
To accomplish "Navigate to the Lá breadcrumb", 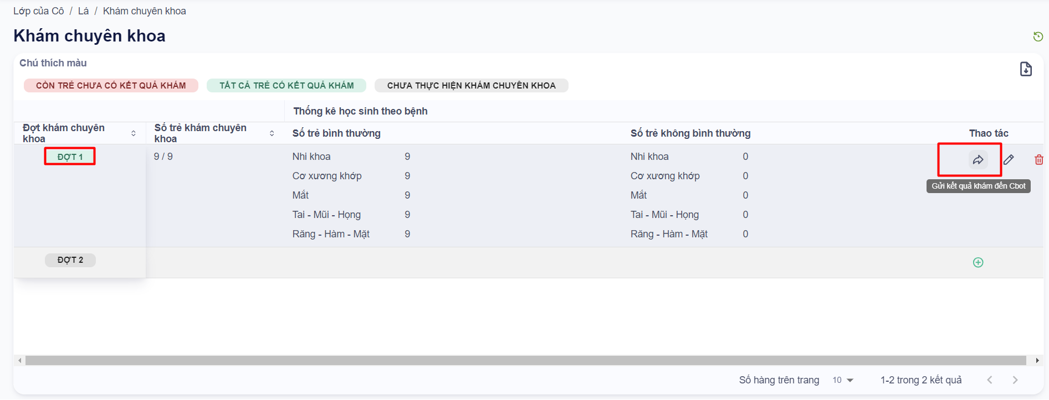I will [x=83, y=11].
